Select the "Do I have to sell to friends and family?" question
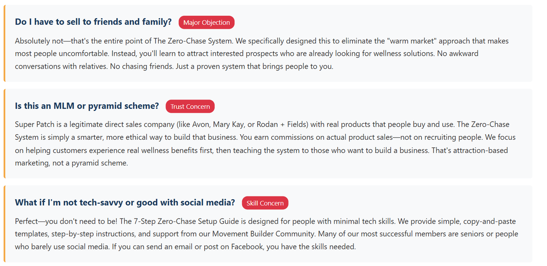This screenshot has width=547, height=266. [x=93, y=22]
